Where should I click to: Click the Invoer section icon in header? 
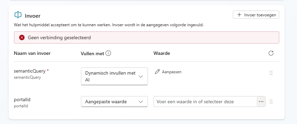18,15
